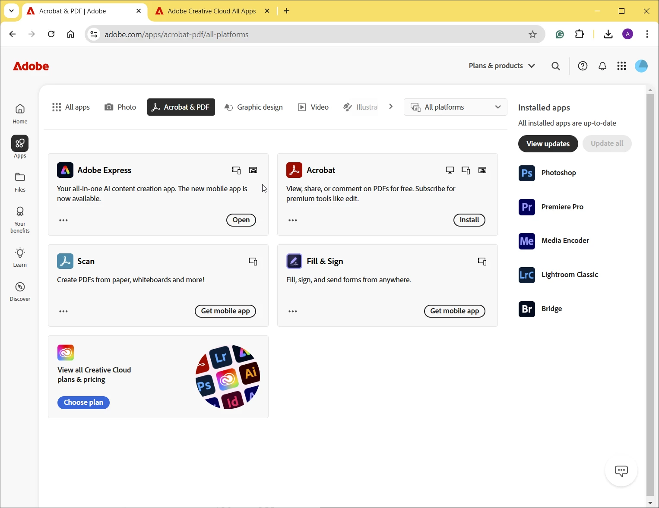
Task: Click Lightroom Classic installed app icon
Action: click(x=527, y=275)
